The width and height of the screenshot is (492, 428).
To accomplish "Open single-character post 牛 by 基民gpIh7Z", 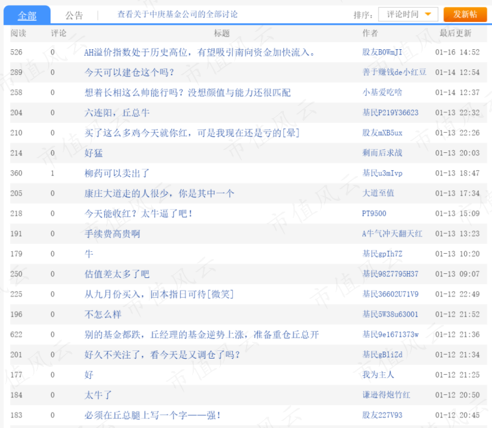I will [x=89, y=254].
